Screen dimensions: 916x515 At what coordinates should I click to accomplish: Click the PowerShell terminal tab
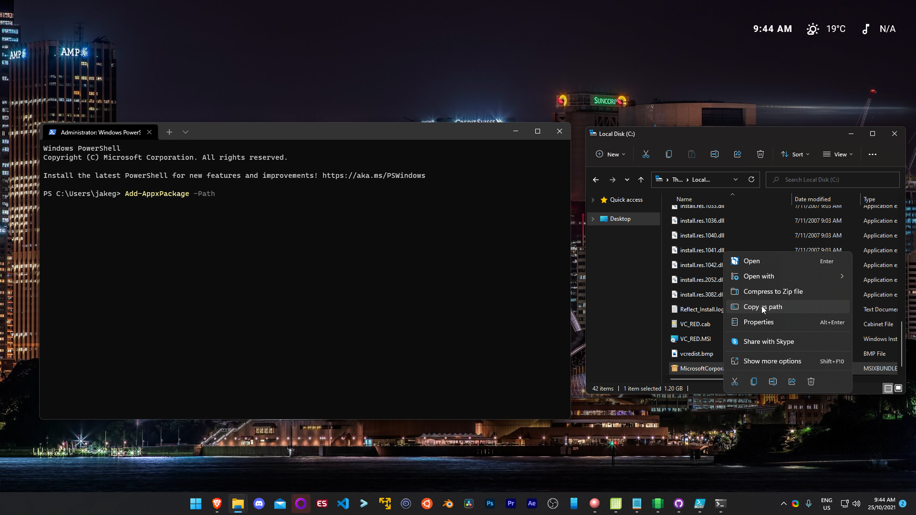tap(97, 132)
